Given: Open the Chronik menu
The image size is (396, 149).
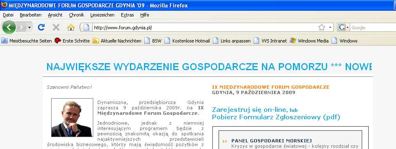Looking at the screenshot, I should [x=77, y=15].
